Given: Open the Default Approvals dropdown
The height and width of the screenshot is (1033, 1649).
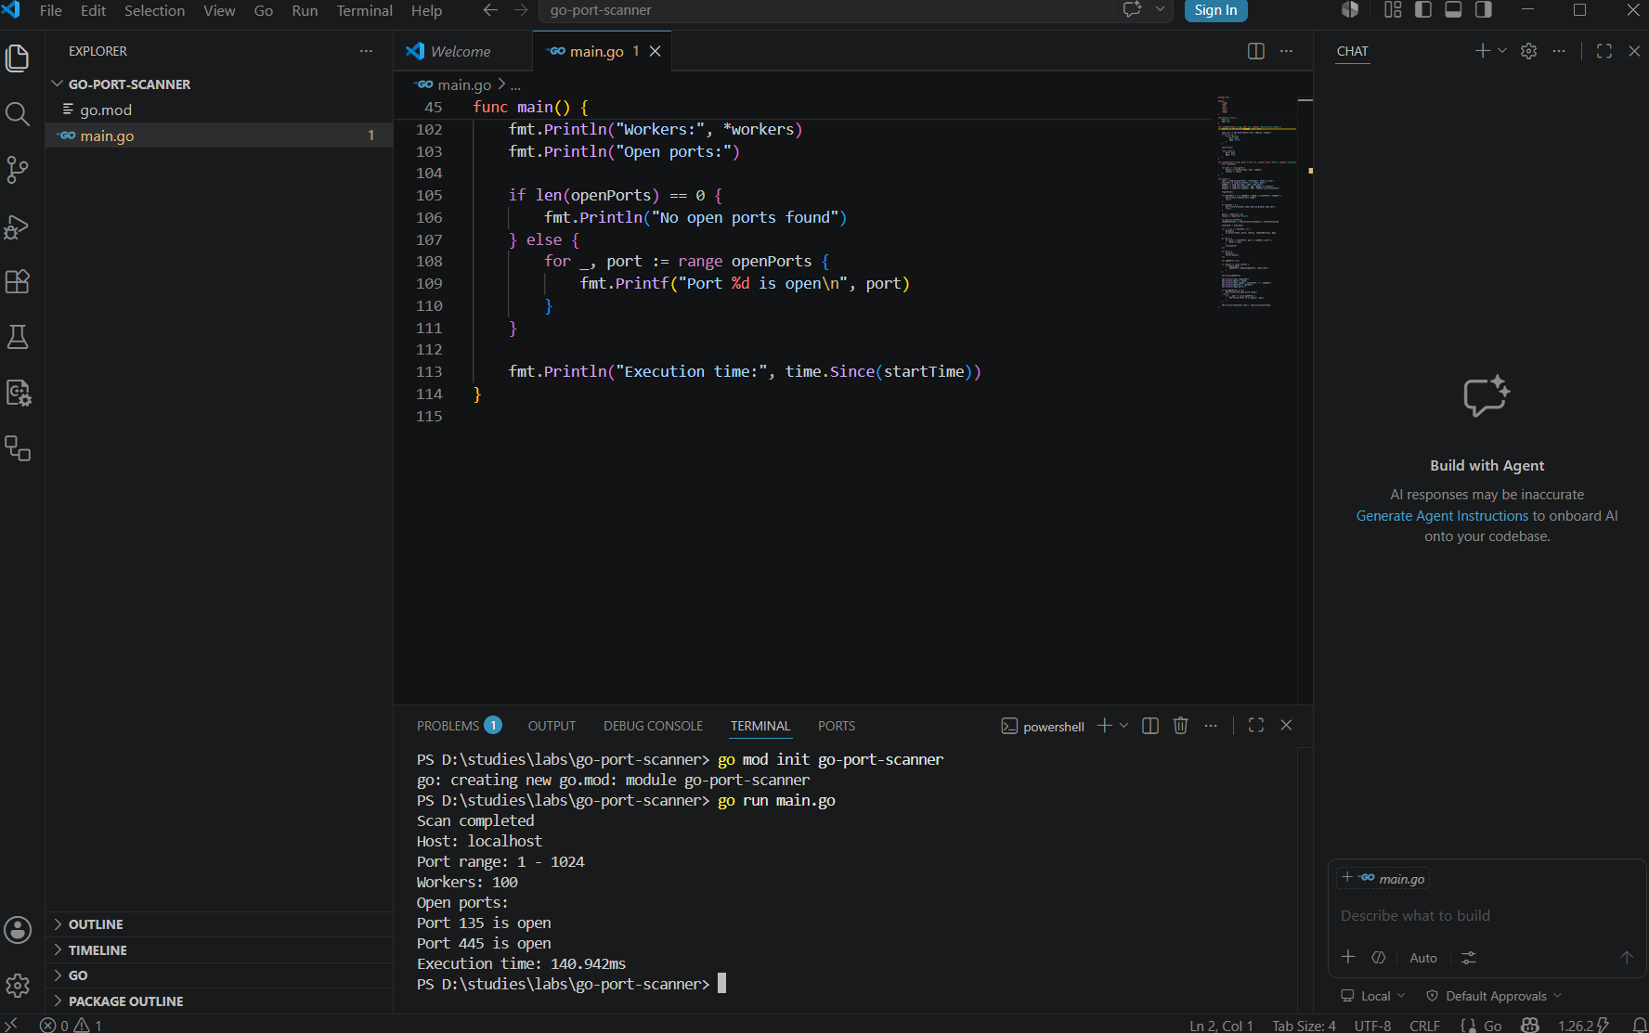Looking at the screenshot, I should point(1494,996).
